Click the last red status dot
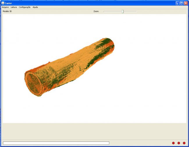 tap(184, 143)
